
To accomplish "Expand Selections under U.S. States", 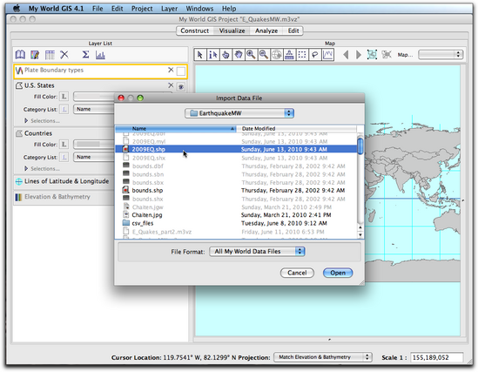I will click(26, 121).
